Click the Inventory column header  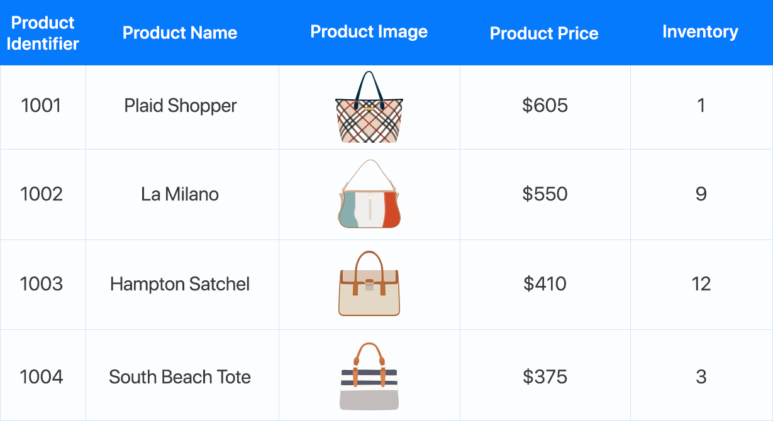[x=700, y=32]
